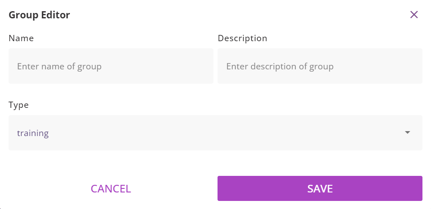Click the dropdown arrow in Type field
This screenshot has height=209, width=431.
(408, 132)
